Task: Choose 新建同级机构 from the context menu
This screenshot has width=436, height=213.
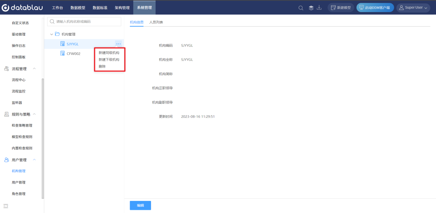Action: coord(109,53)
